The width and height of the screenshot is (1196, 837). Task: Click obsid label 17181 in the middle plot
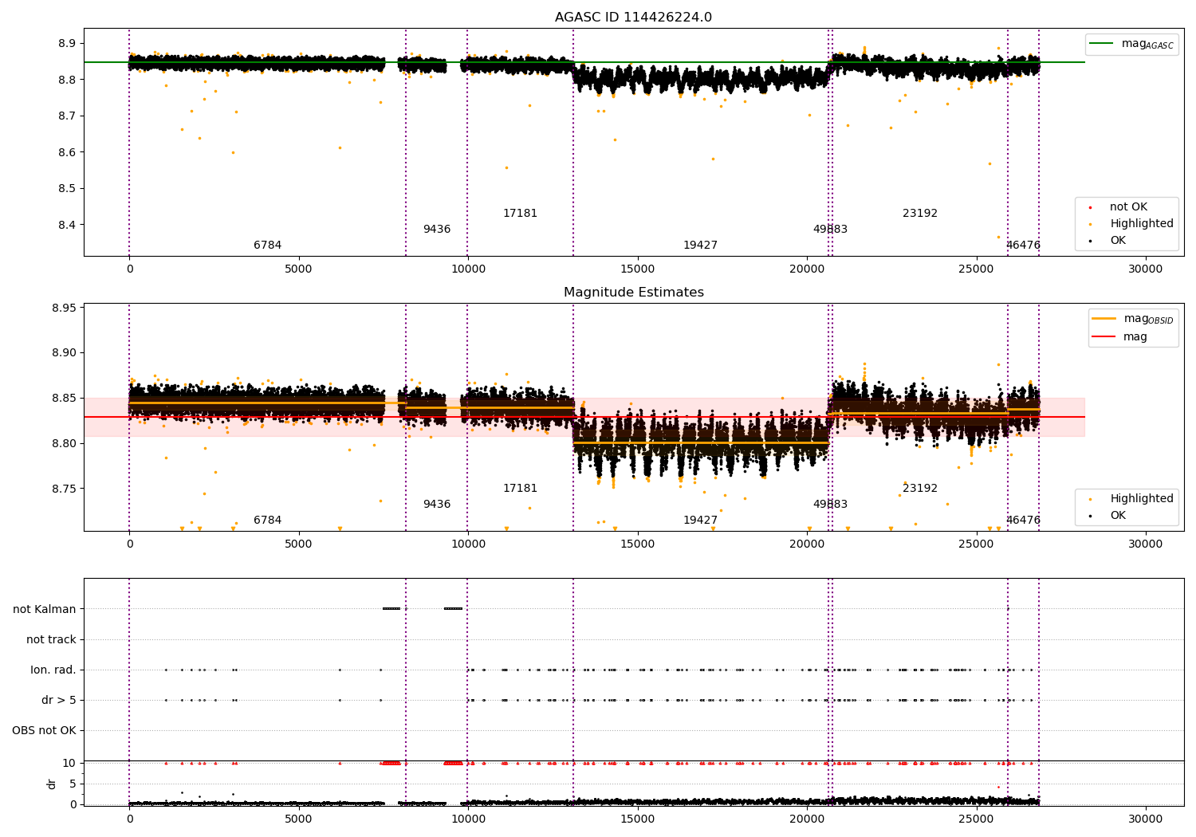coord(520,489)
